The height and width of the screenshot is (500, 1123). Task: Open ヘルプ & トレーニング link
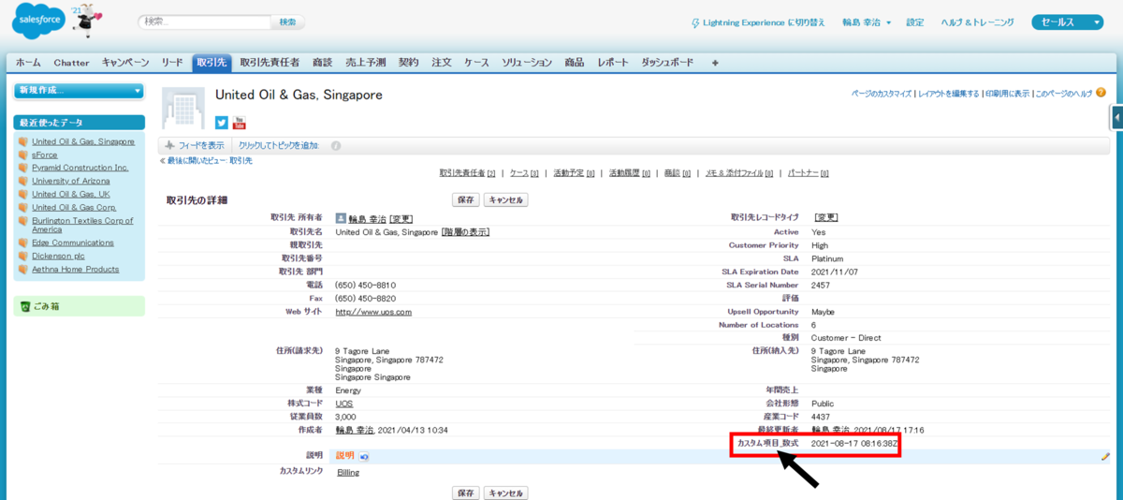pos(977,22)
